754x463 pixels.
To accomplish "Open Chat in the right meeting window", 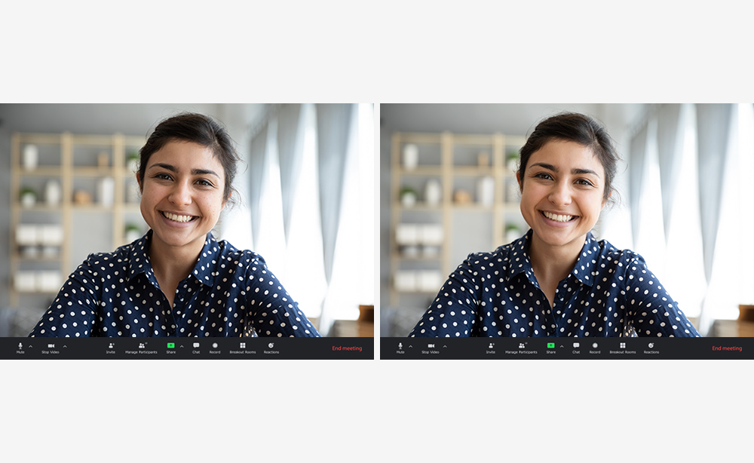I will coord(576,346).
